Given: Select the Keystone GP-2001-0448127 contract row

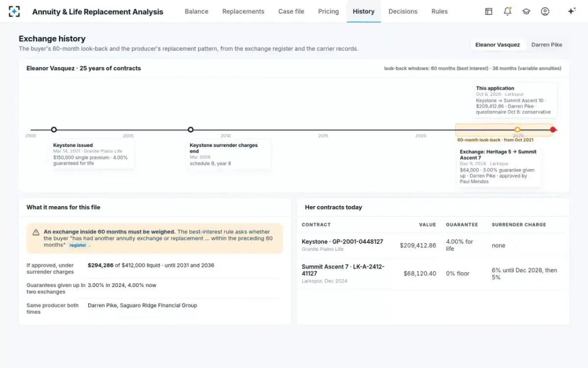Looking at the screenshot, I should [x=433, y=245].
